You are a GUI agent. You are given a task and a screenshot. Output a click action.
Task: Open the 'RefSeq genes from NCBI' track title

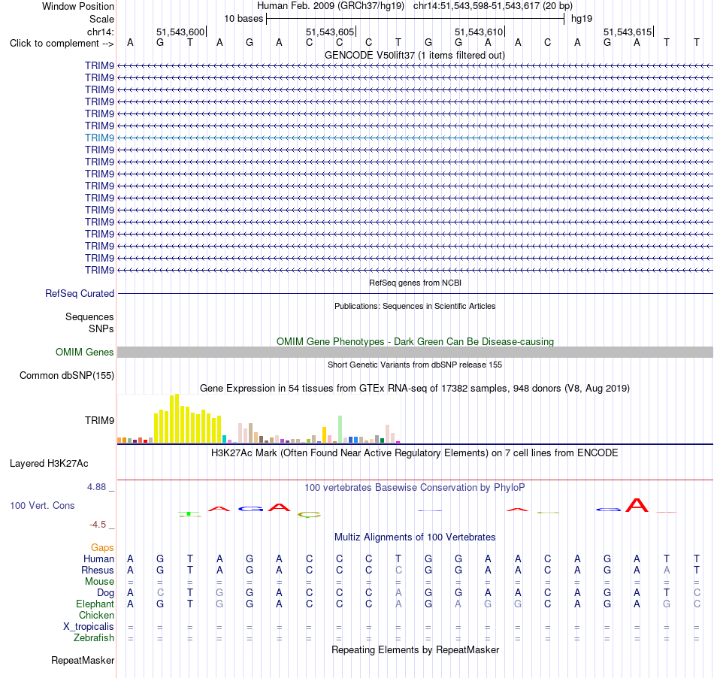click(415, 283)
